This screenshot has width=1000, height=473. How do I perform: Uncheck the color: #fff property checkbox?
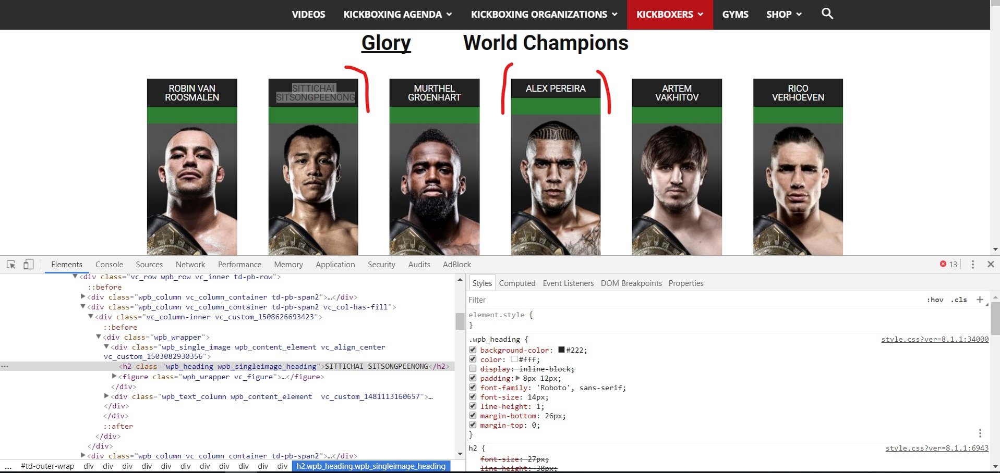[x=473, y=359]
